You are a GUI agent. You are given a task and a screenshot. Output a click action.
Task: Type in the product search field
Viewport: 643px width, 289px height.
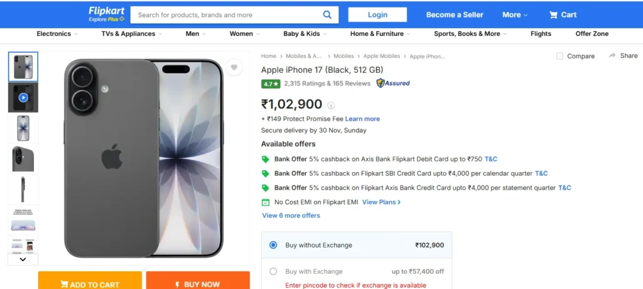tap(226, 15)
